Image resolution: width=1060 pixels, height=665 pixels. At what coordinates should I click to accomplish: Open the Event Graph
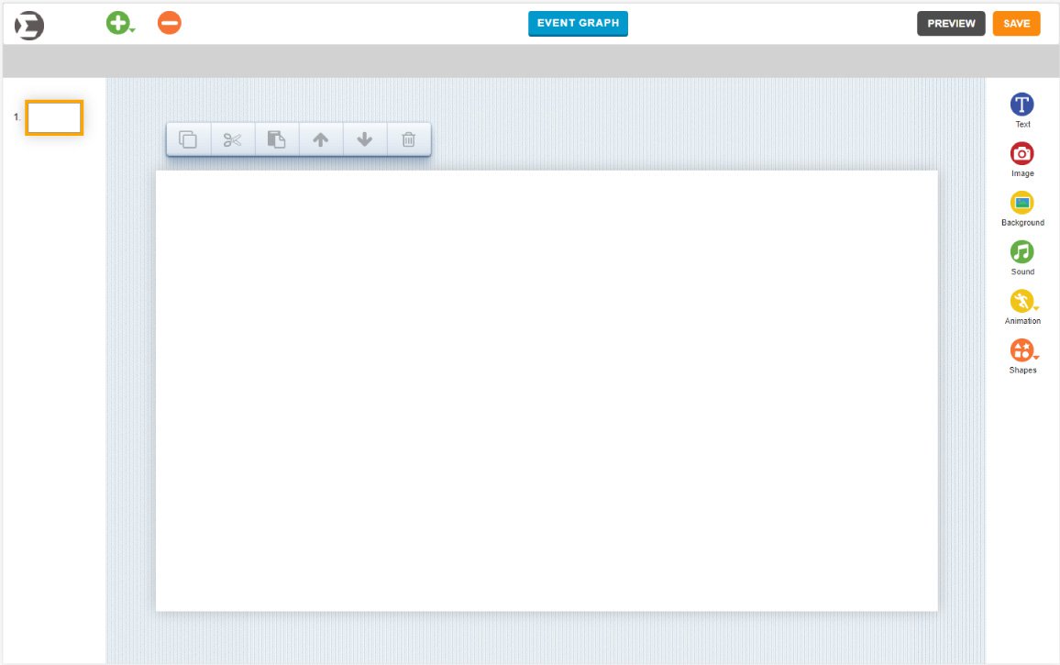point(578,23)
